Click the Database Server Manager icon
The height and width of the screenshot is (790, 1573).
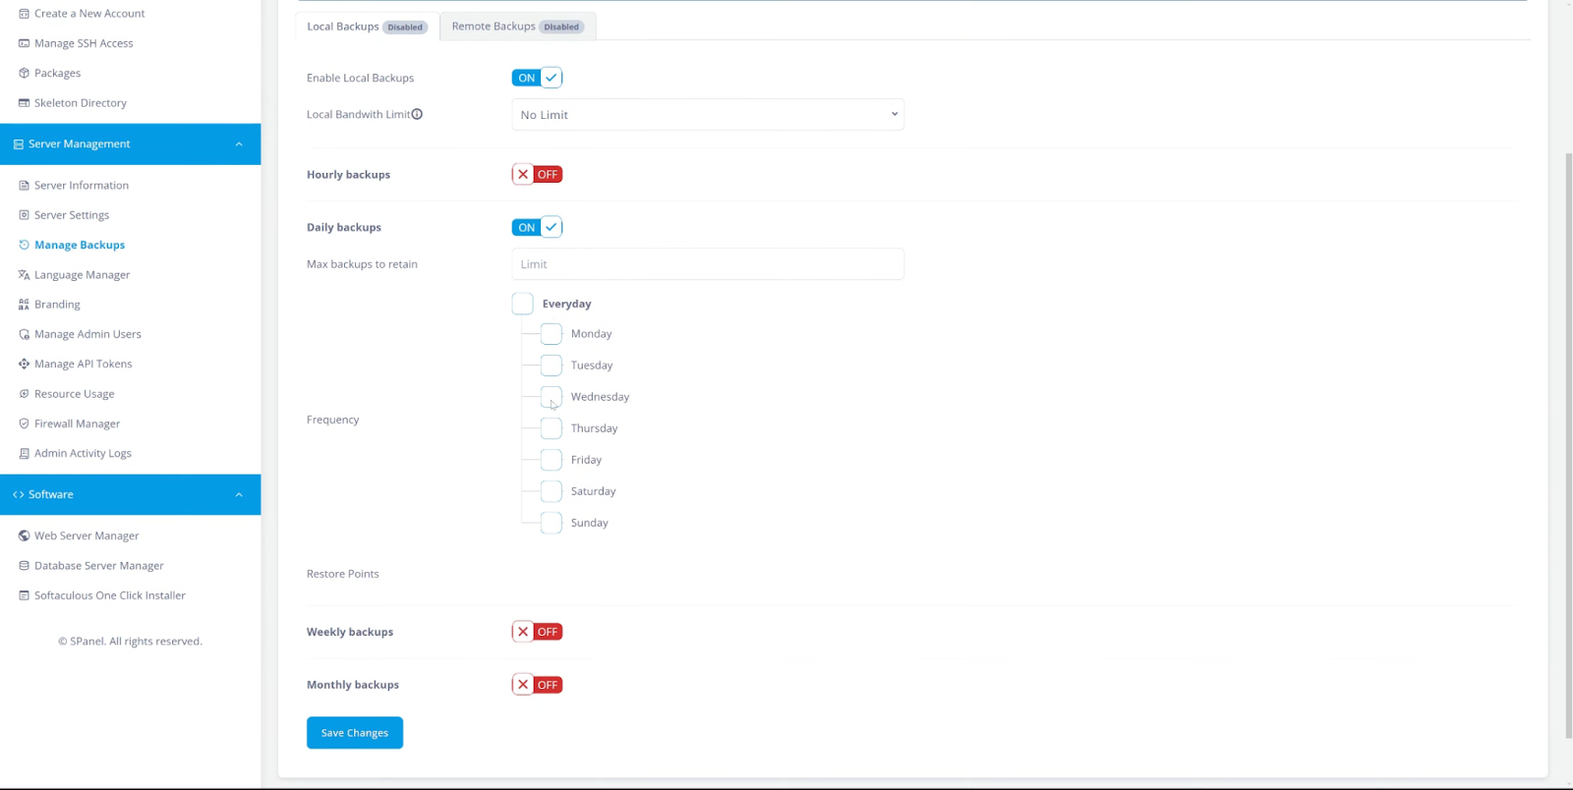point(24,566)
